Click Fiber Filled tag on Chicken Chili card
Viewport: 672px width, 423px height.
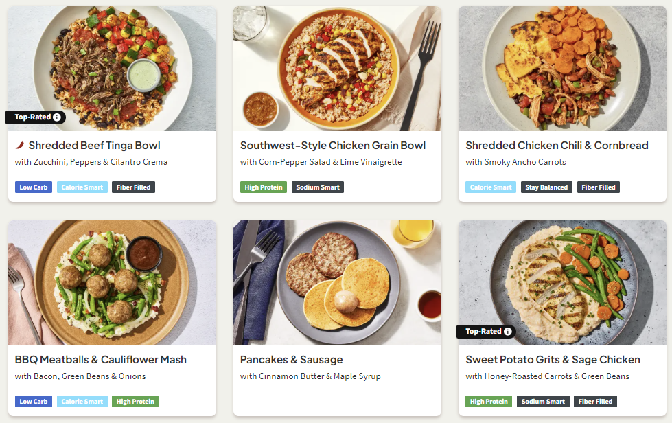pos(597,187)
